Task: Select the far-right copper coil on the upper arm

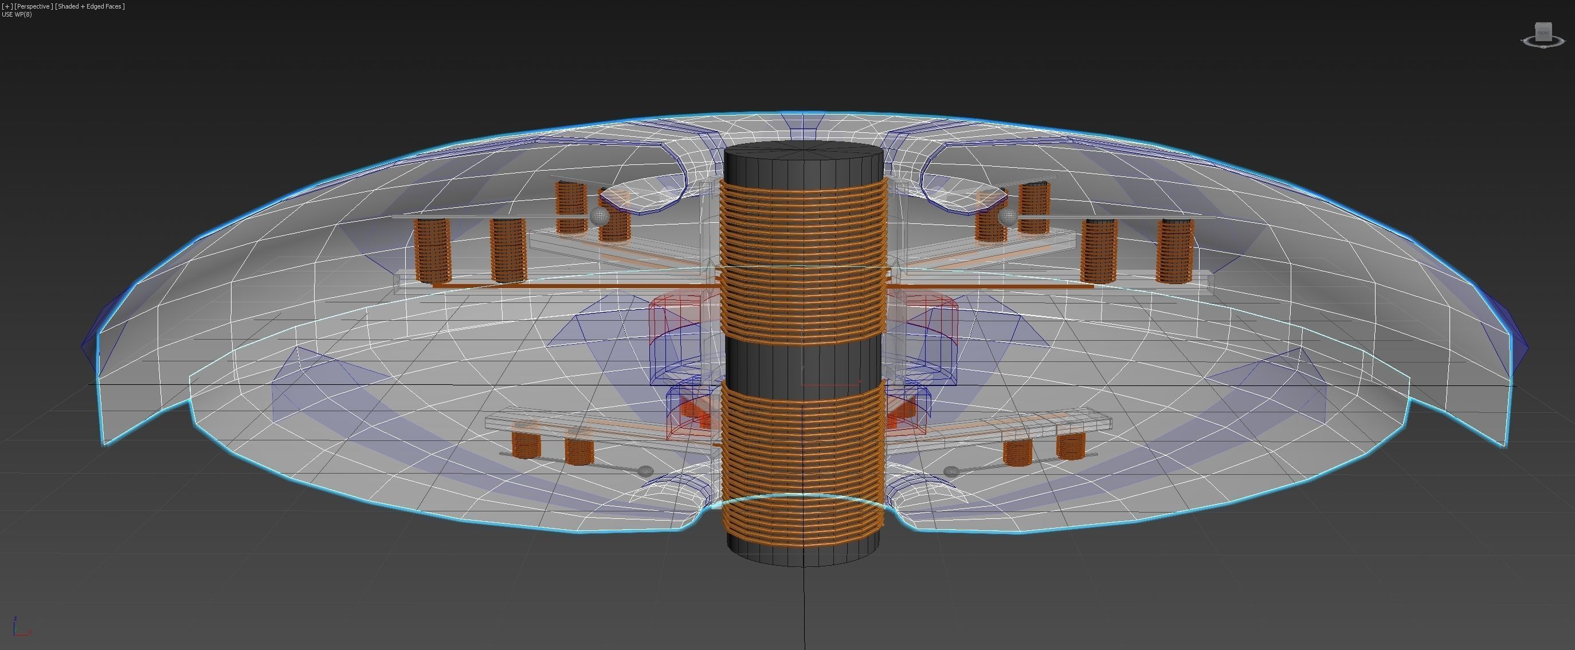Action: (x=1174, y=251)
